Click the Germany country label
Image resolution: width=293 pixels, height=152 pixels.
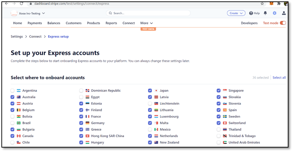coord(98,123)
